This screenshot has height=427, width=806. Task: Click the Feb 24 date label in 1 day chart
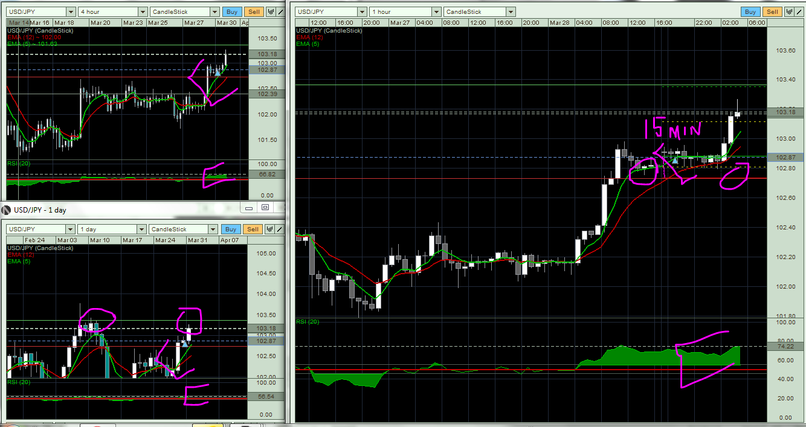[x=34, y=240]
